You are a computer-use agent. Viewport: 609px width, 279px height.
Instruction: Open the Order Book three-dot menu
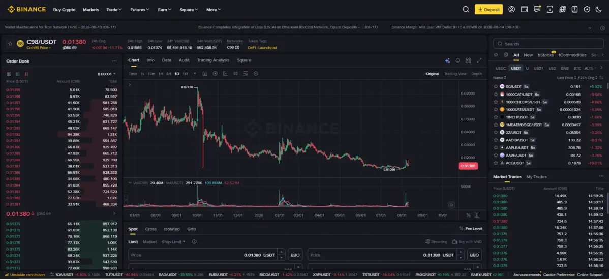pos(114,61)
